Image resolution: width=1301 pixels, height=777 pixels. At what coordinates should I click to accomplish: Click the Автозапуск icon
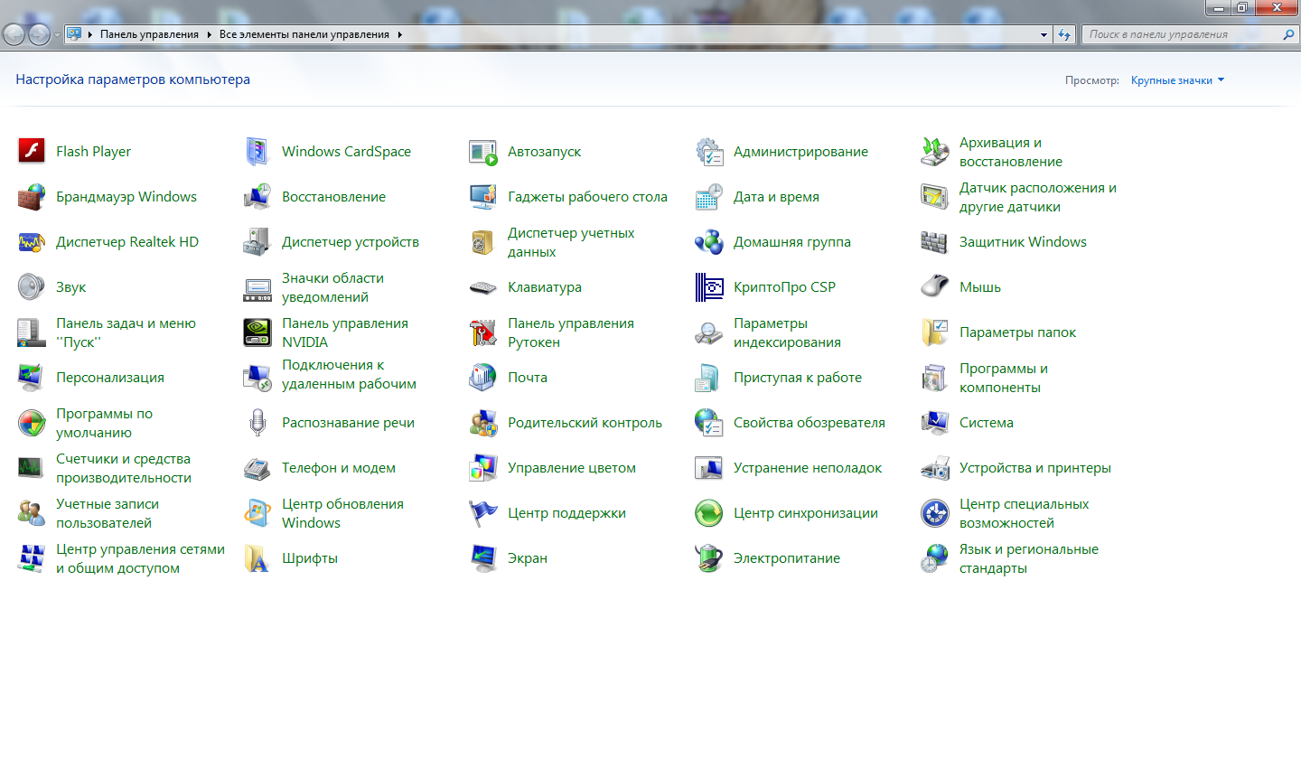pyautogui.click(x=483, y=151)
